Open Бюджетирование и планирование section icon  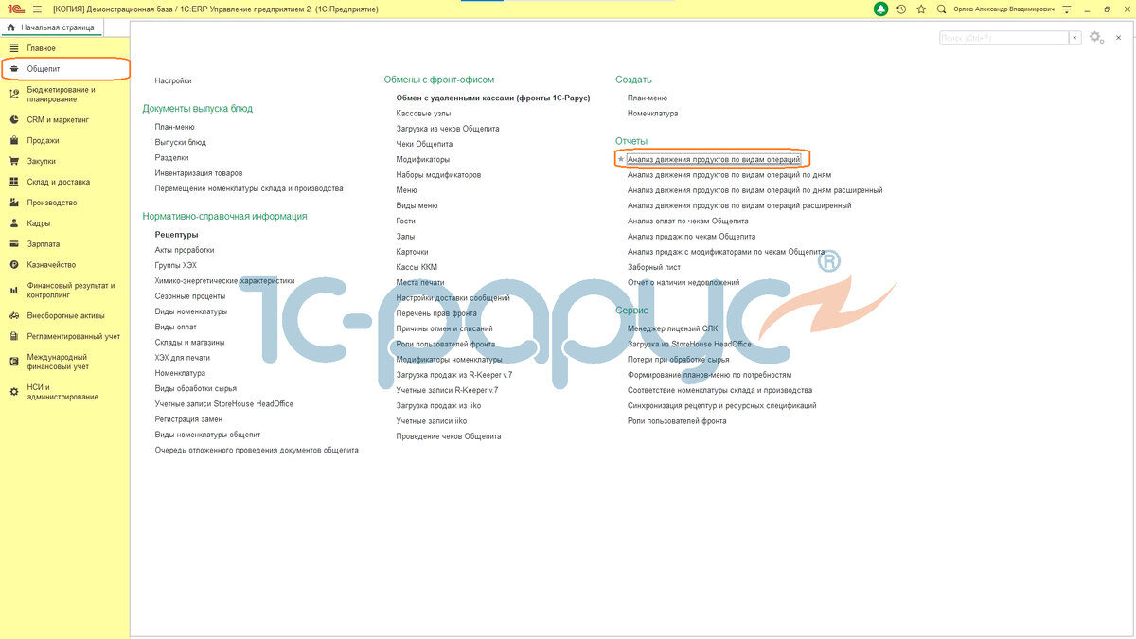(13, 94)
